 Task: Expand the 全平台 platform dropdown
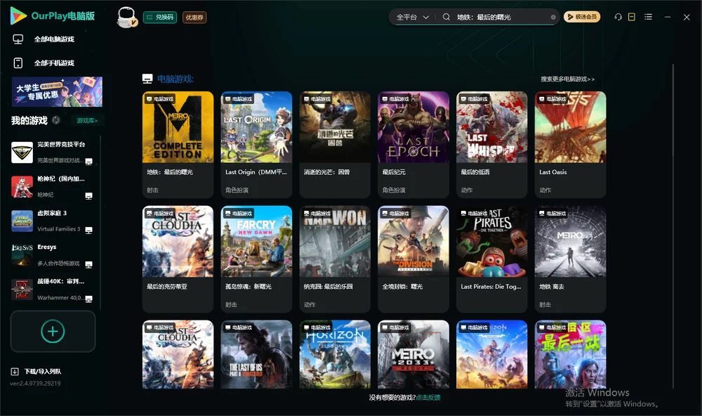412,17
